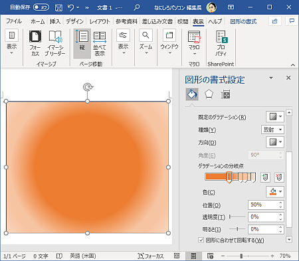This screenshot has width=299, height=261.
Task: Open the Undo history dropdown arrow
Action: (78, 8)
